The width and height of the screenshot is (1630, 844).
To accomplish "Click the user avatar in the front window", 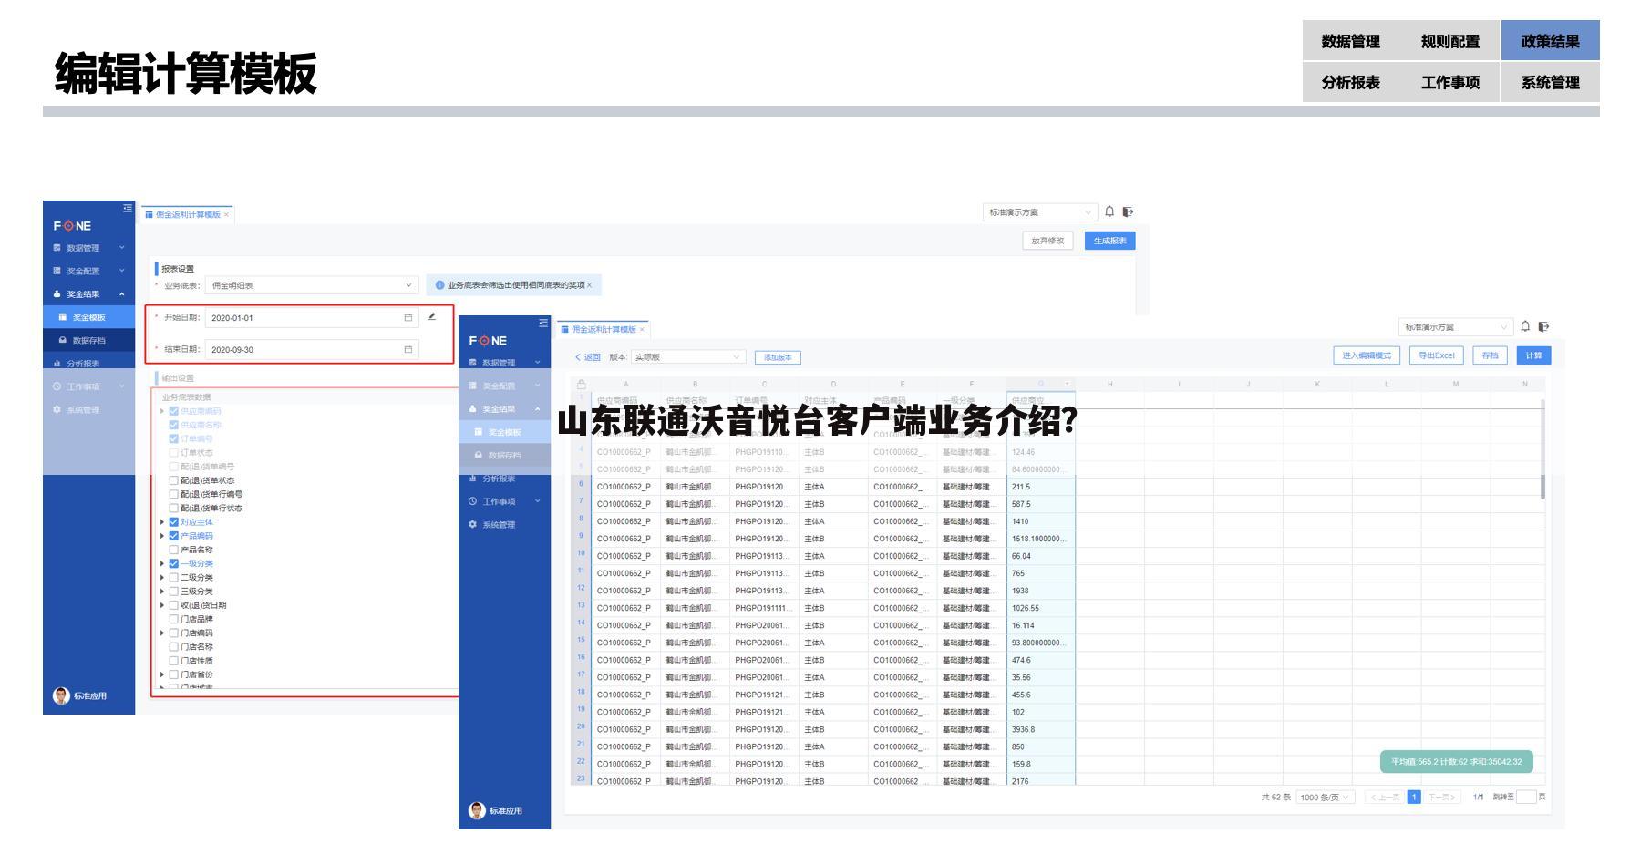I will click(x=477, y=810).
